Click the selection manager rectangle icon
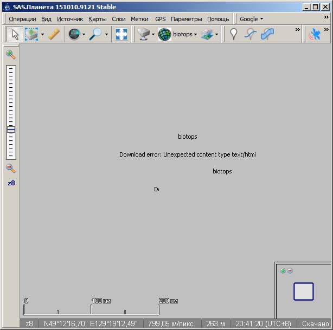The height and width of the screenshot is (330, 333). [31, 34]
